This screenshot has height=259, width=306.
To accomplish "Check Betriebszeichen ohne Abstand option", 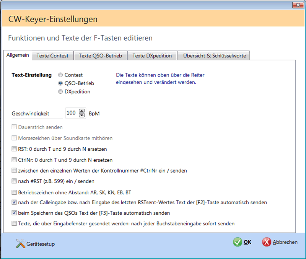I will pyautogui.click(x=14, y=192).
